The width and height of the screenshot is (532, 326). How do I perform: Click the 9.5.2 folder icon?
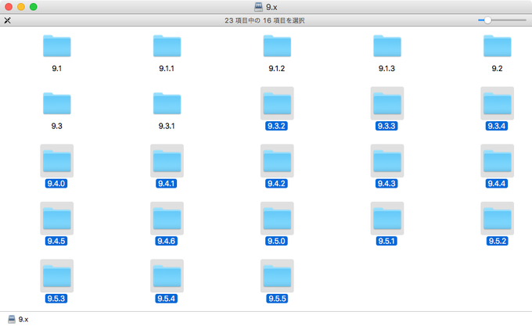coord(497,219)
